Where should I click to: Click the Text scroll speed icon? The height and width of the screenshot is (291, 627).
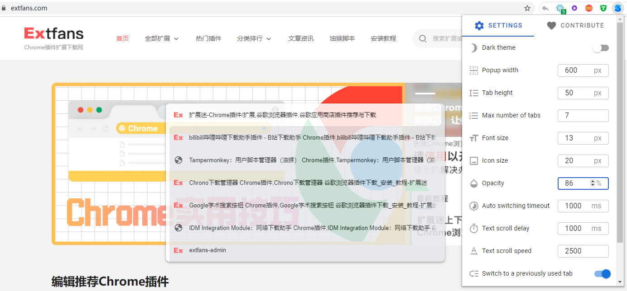coord(474,251)
